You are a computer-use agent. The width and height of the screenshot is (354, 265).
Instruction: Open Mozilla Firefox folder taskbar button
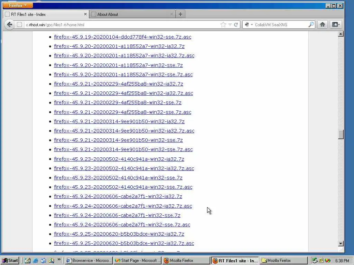click(283, 261)
